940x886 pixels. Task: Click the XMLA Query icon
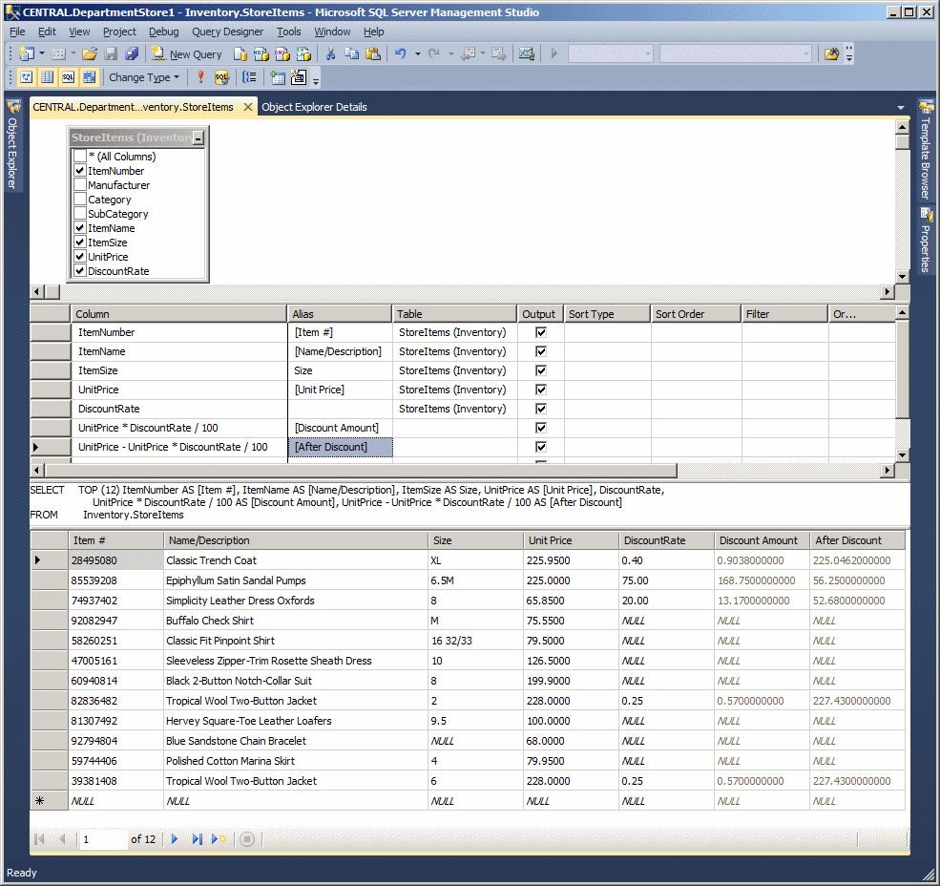point(303,54)
